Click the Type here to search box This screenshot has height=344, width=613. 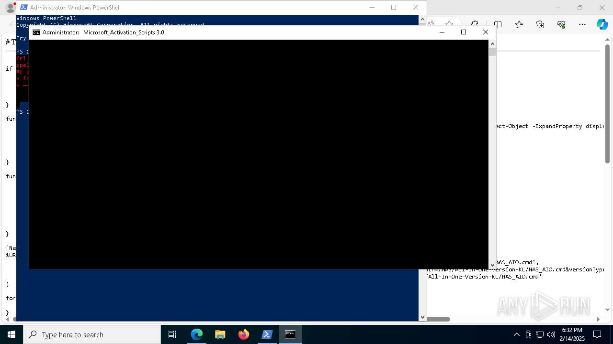[92, 334]
